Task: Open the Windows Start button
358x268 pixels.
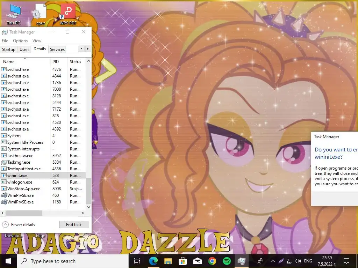Action: point(8,261)
